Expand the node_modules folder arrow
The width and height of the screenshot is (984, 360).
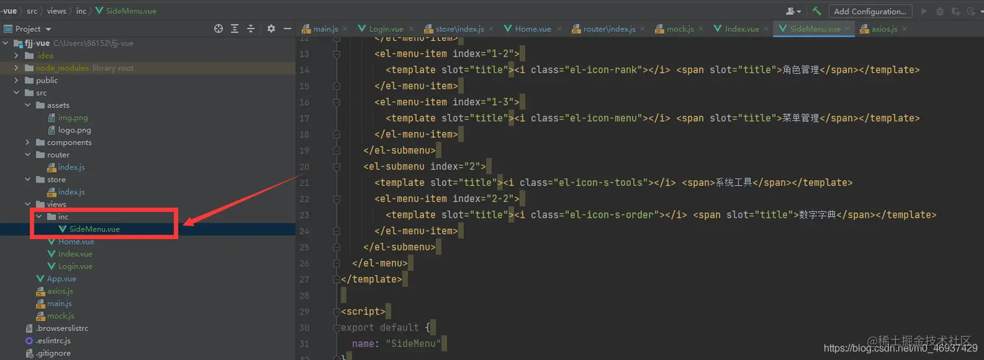[17, 68]
